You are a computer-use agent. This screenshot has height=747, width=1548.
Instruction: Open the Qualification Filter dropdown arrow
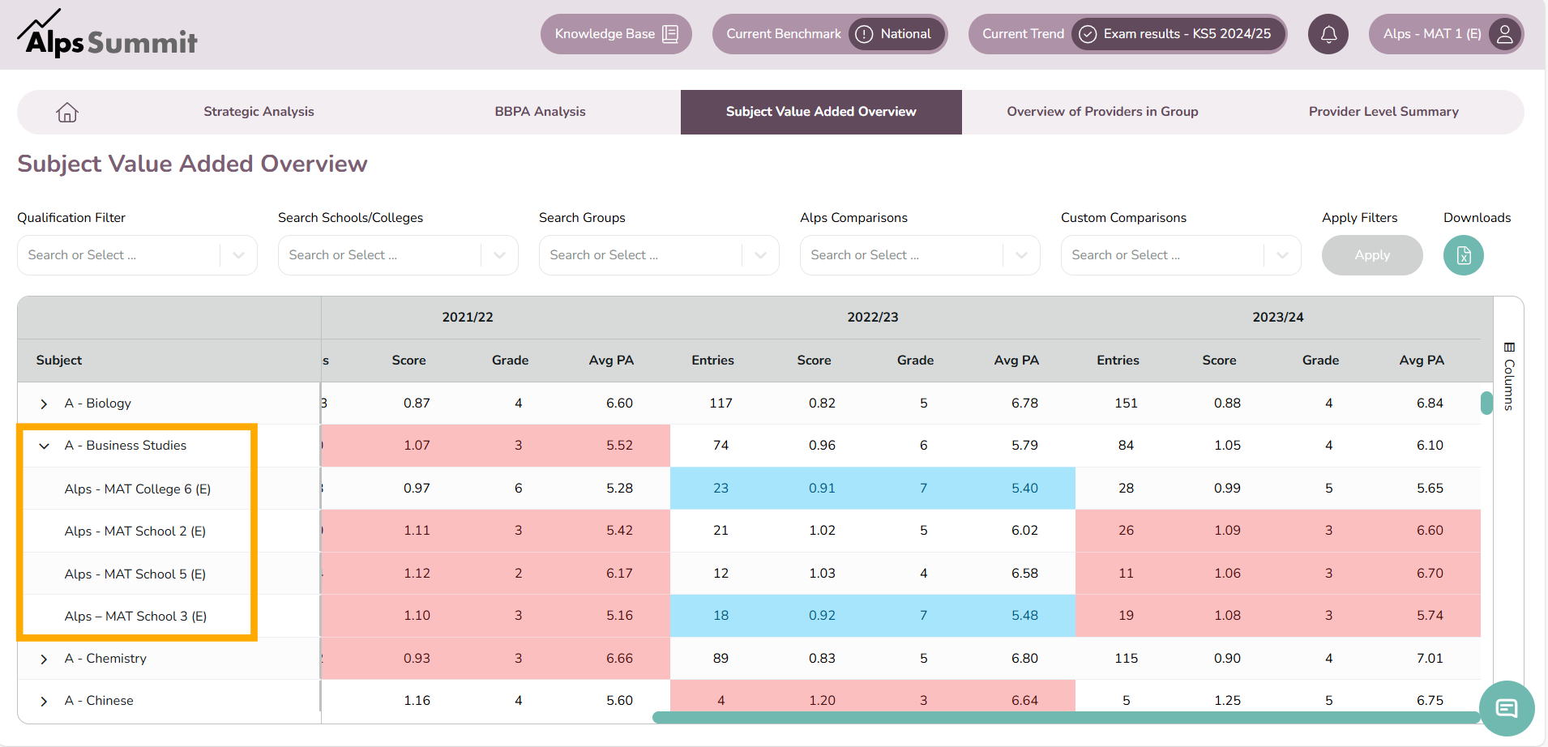[x=238, y=255]
